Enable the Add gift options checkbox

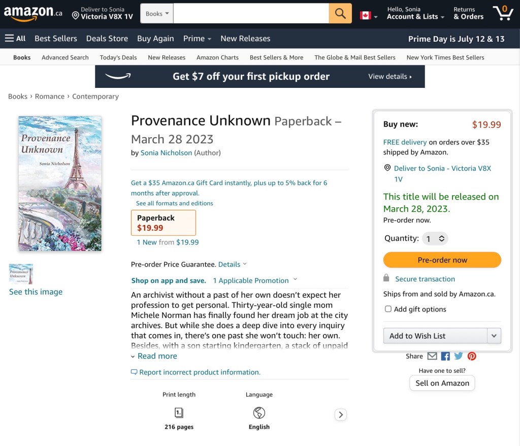point(388,309)
